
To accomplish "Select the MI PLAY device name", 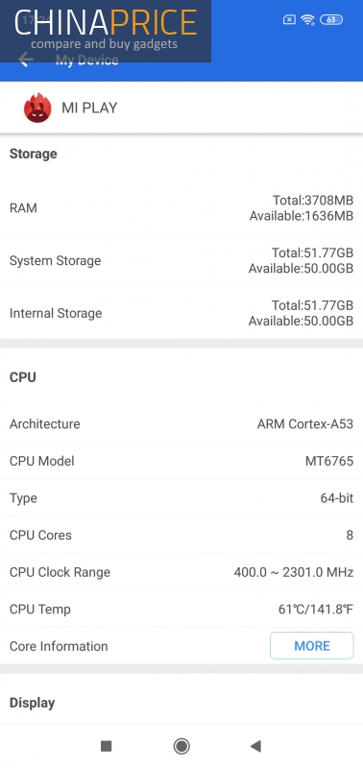I will pos(89,108).
